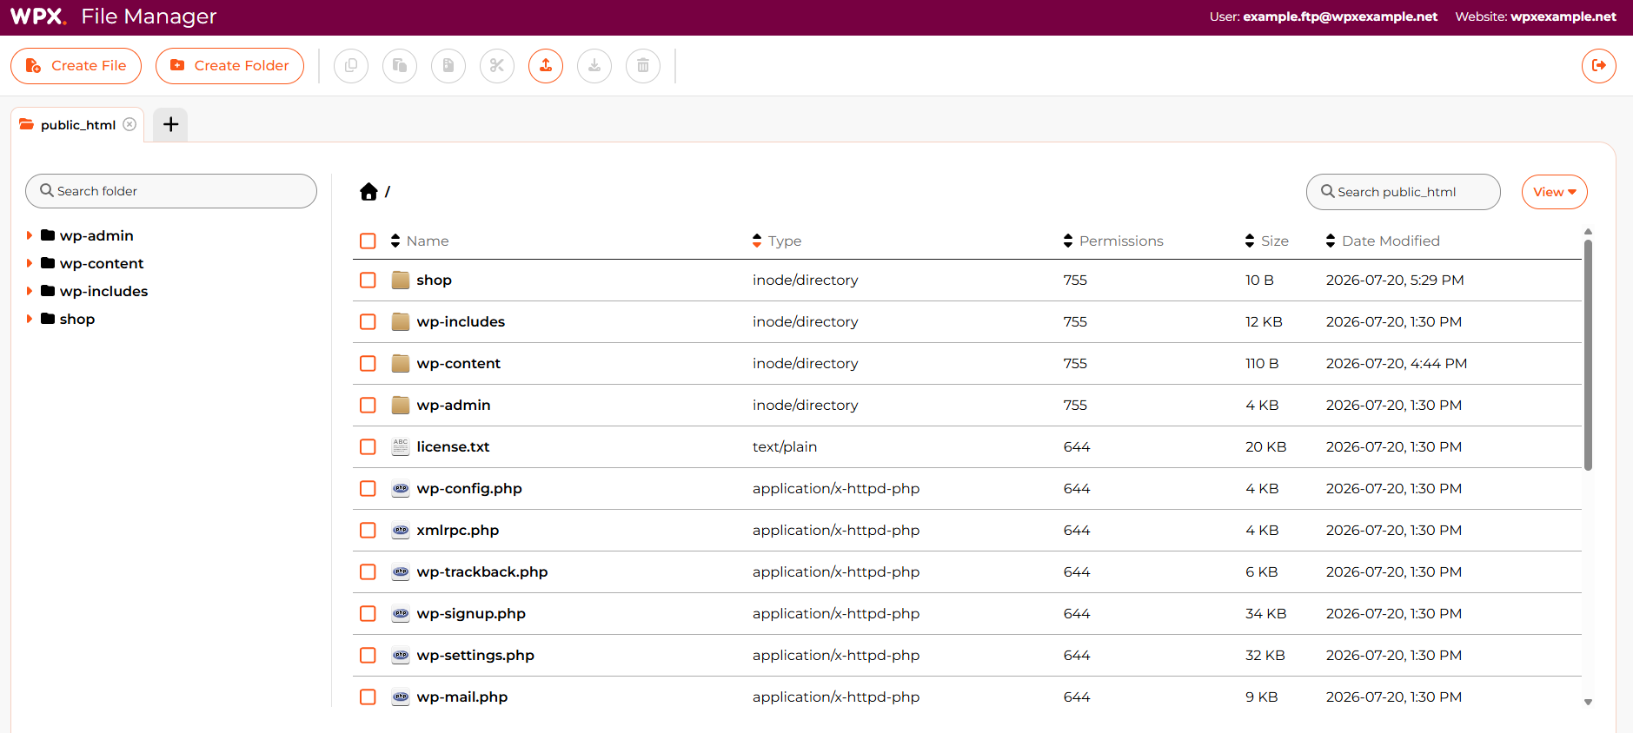This screenshot has width=1633, height=733.
Task: Click the folder icon of the wp-includes row
Action: point(401,321)
